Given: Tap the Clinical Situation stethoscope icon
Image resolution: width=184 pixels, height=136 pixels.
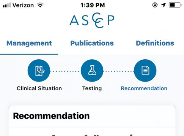Looking at the screenshot, I should pos(39,71).
